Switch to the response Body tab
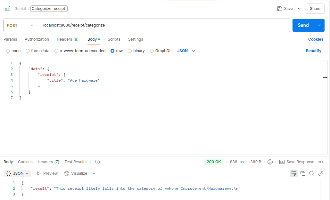 pyautogui.click(x=8, y=162)
